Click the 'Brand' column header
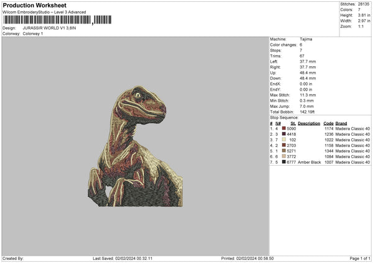 pos(341,123)
